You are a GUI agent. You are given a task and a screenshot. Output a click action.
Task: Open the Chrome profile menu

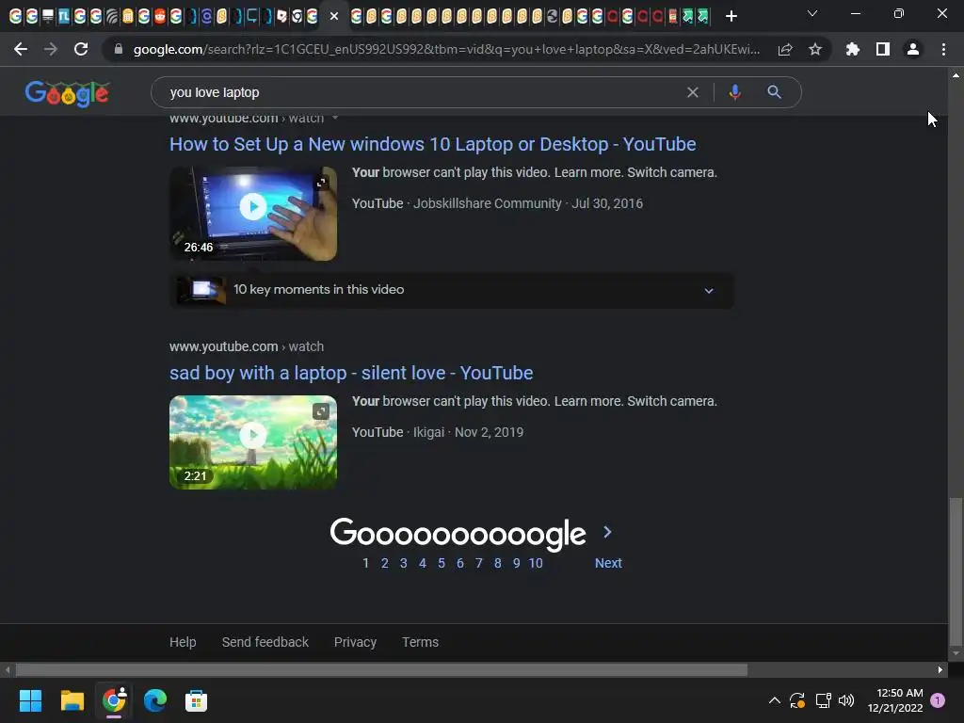pyautogui.click(x=913, y=49)
